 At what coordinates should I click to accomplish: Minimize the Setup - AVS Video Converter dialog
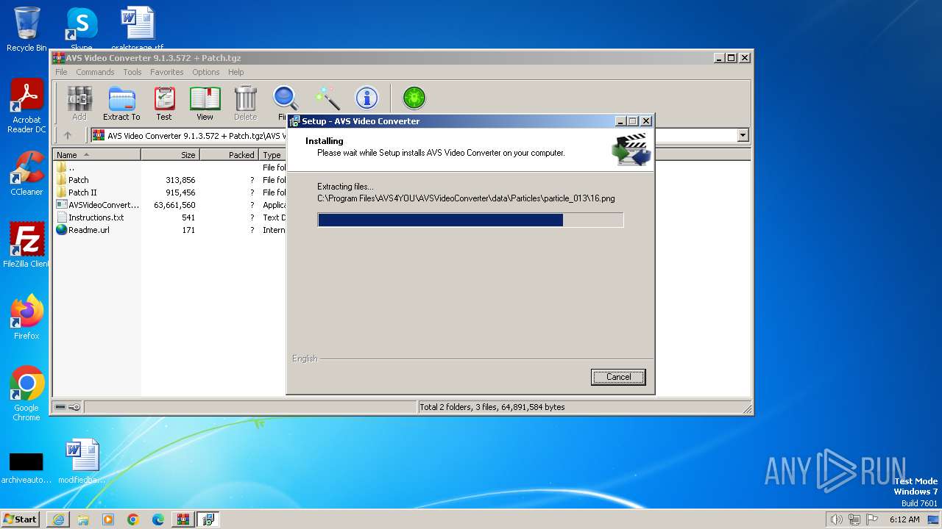[x=620, y=121]
